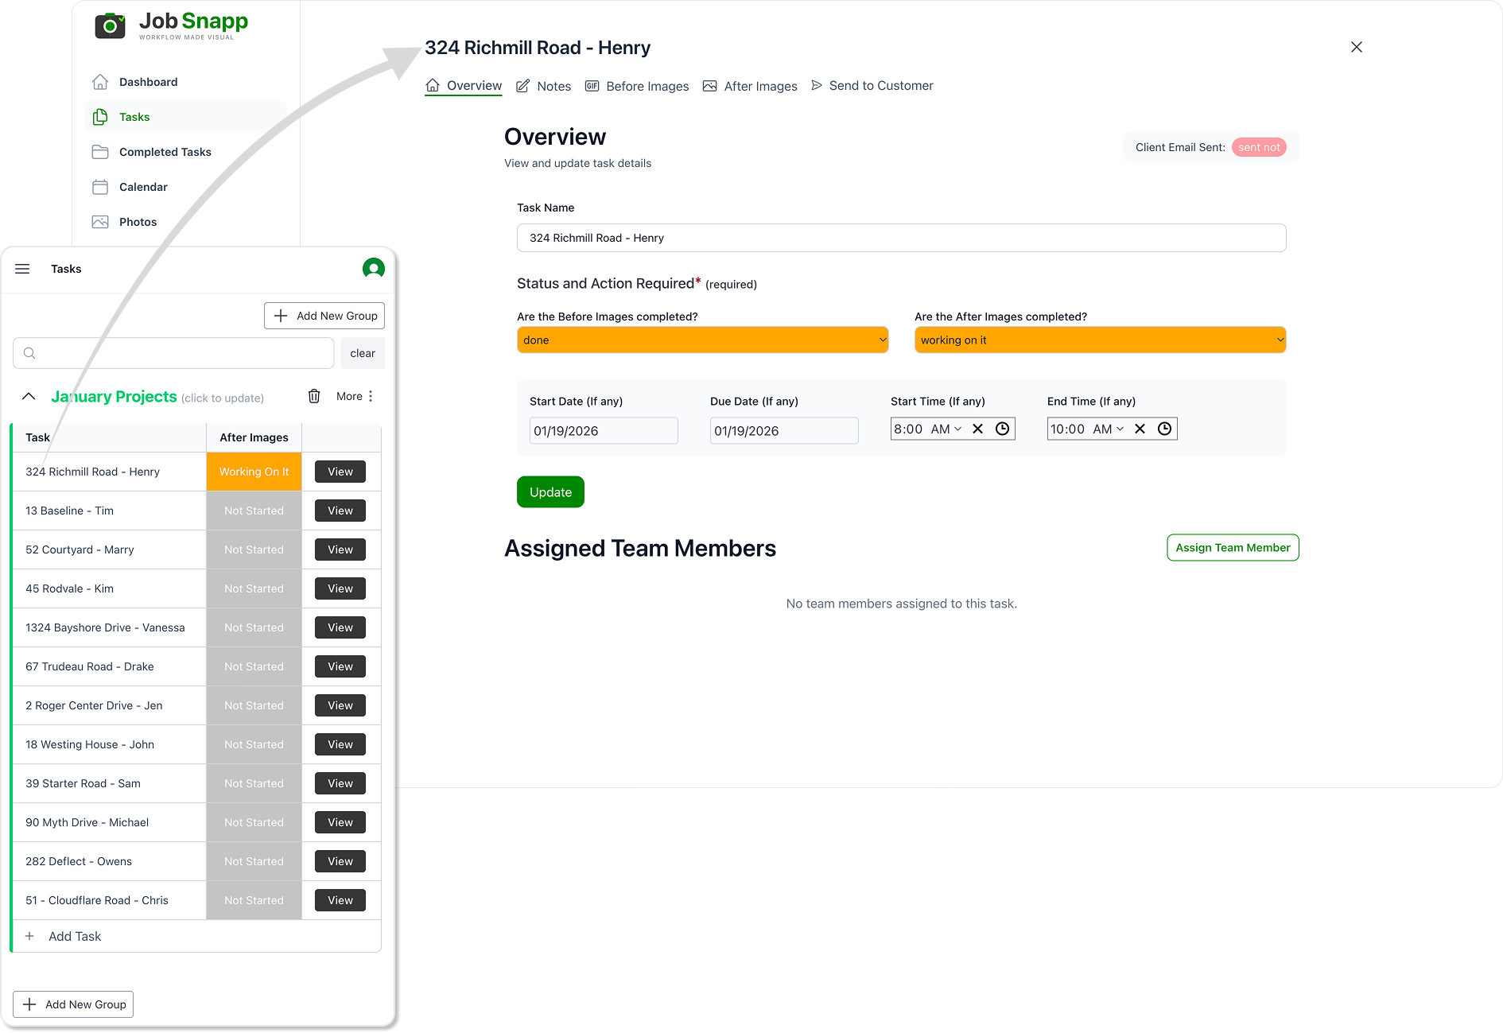Screen dimensions: 1503x1033
Task: Open the Photos section
Action: pos(137,221)
